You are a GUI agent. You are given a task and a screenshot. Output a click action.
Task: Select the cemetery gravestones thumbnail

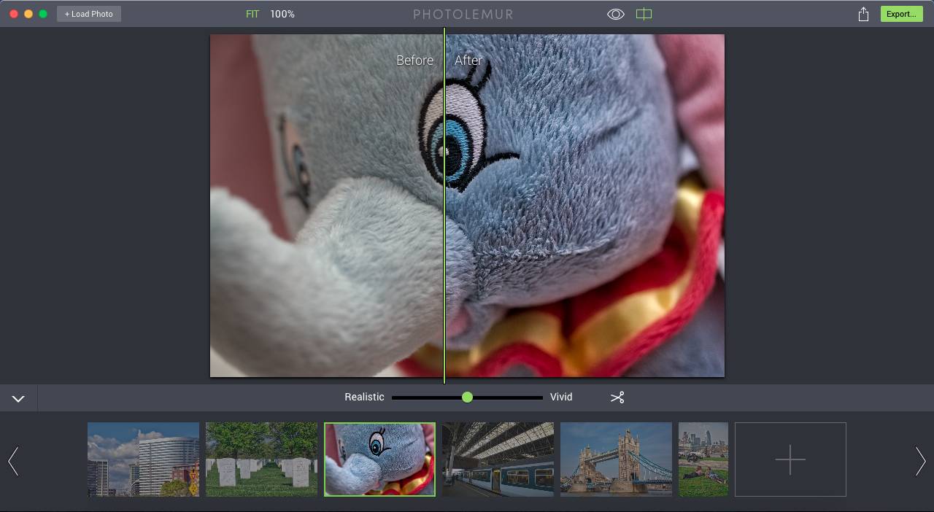[261, 459]
